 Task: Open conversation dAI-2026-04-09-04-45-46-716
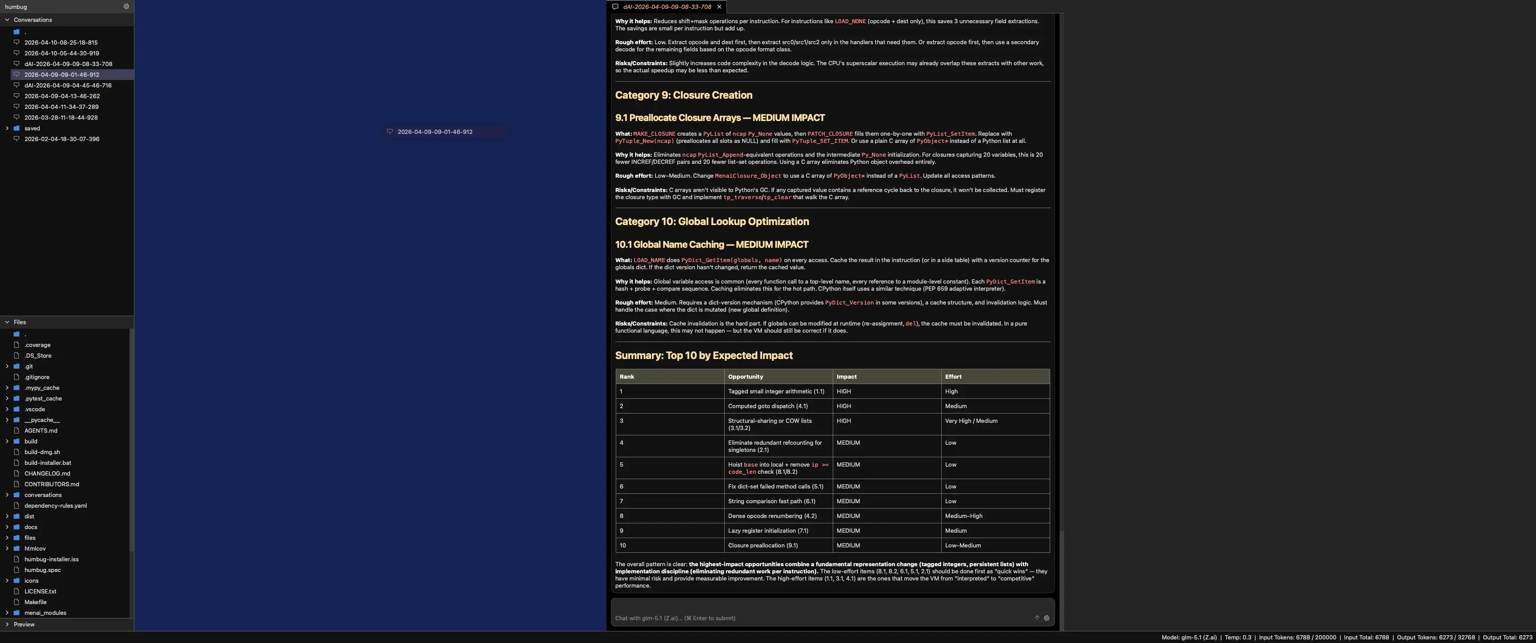coord(67,85)
